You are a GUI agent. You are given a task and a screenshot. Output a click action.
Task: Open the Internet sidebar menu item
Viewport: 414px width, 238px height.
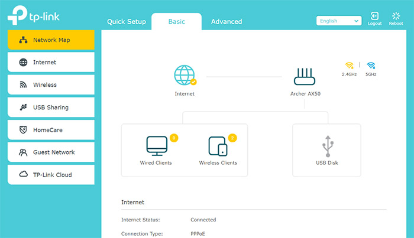51,62
